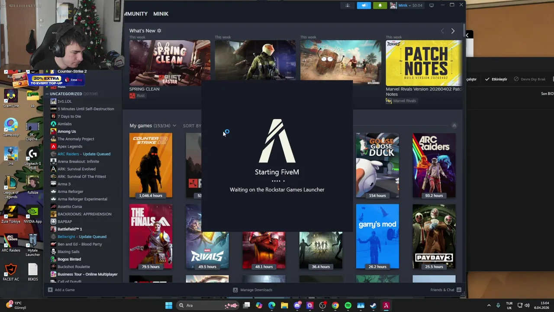Expand the My games collection dropdown
The height and width of the screenshot is (312, 554).
174,126
